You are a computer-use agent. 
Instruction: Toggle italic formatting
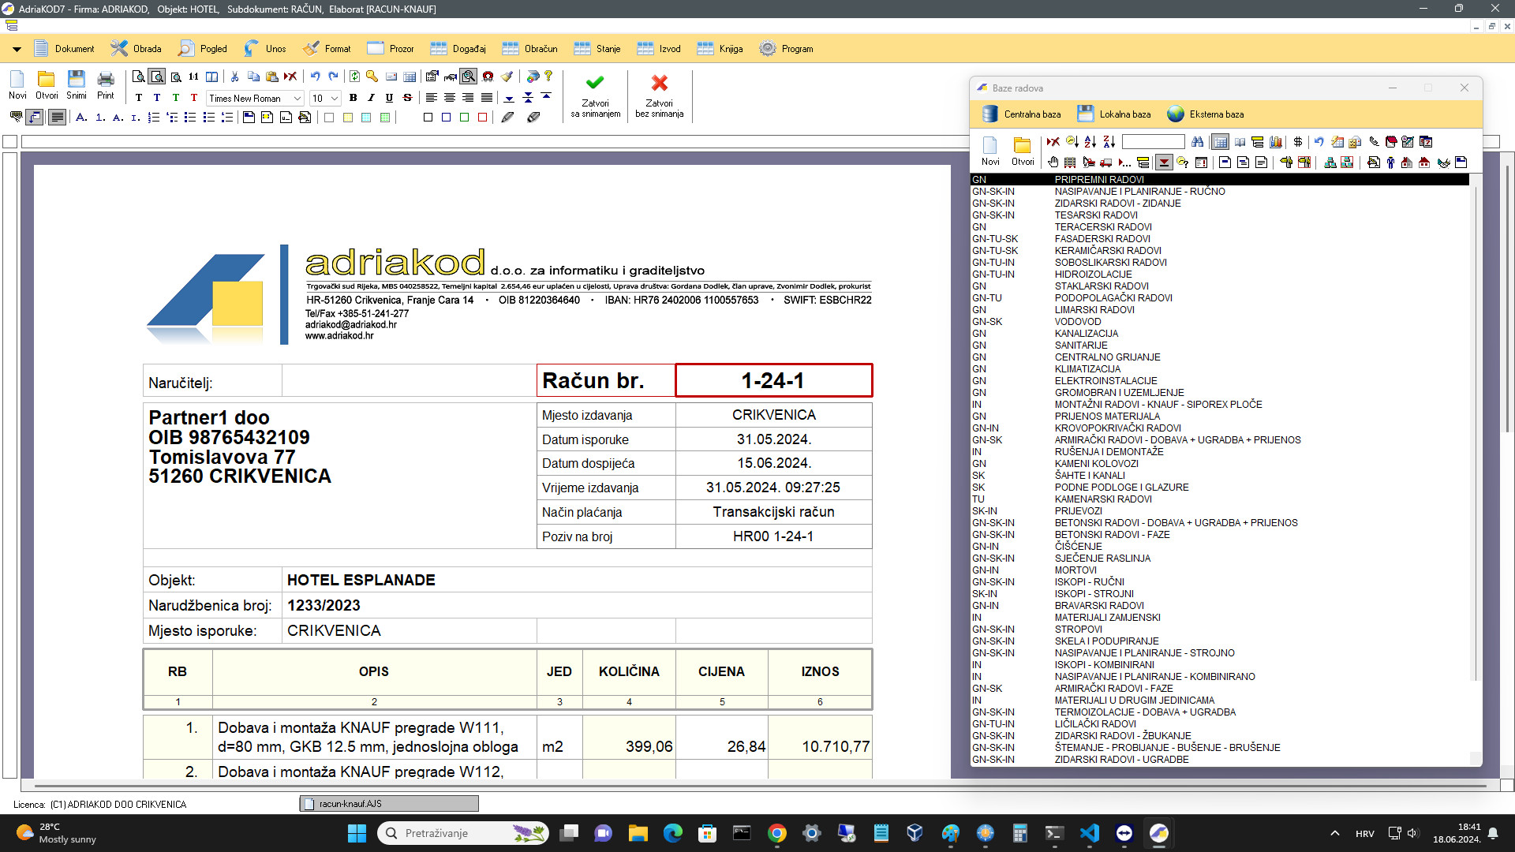point(371,98)
